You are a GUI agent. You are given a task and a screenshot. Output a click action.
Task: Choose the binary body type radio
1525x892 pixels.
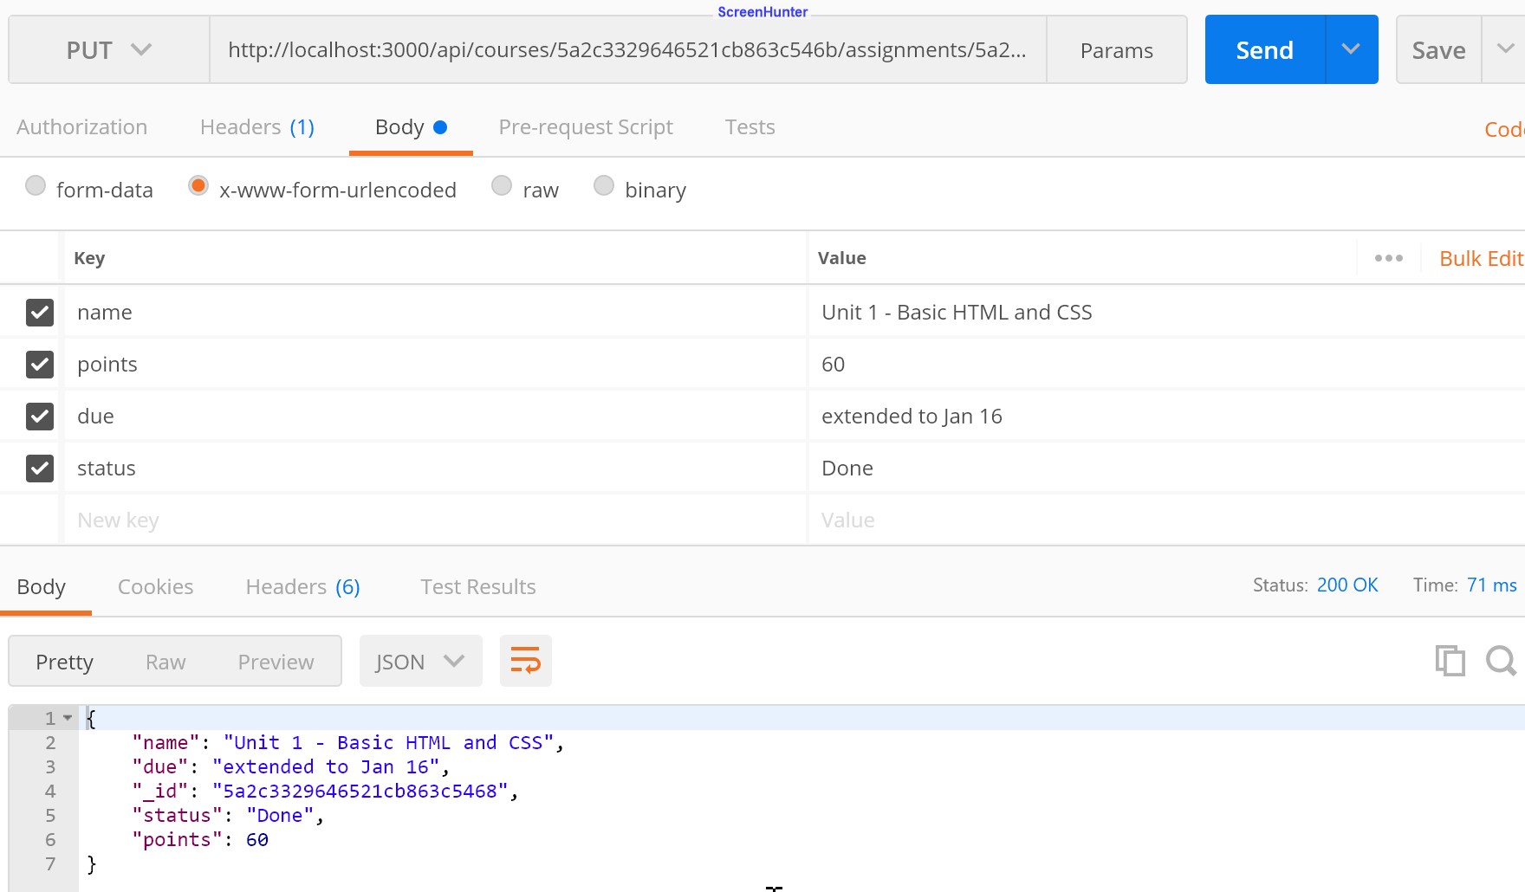pos(604,186)
